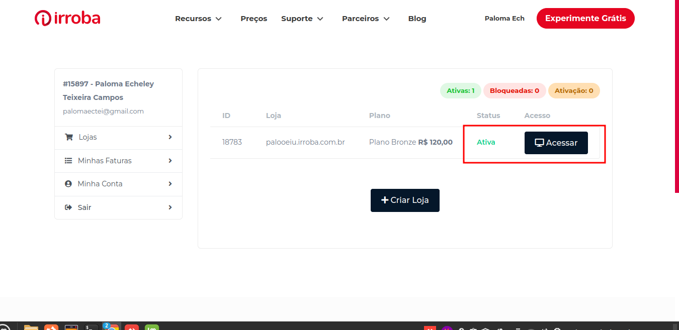679x330 pixels.
Task: Expand the Minha Conta chevron
Action: tap(171, 184)
